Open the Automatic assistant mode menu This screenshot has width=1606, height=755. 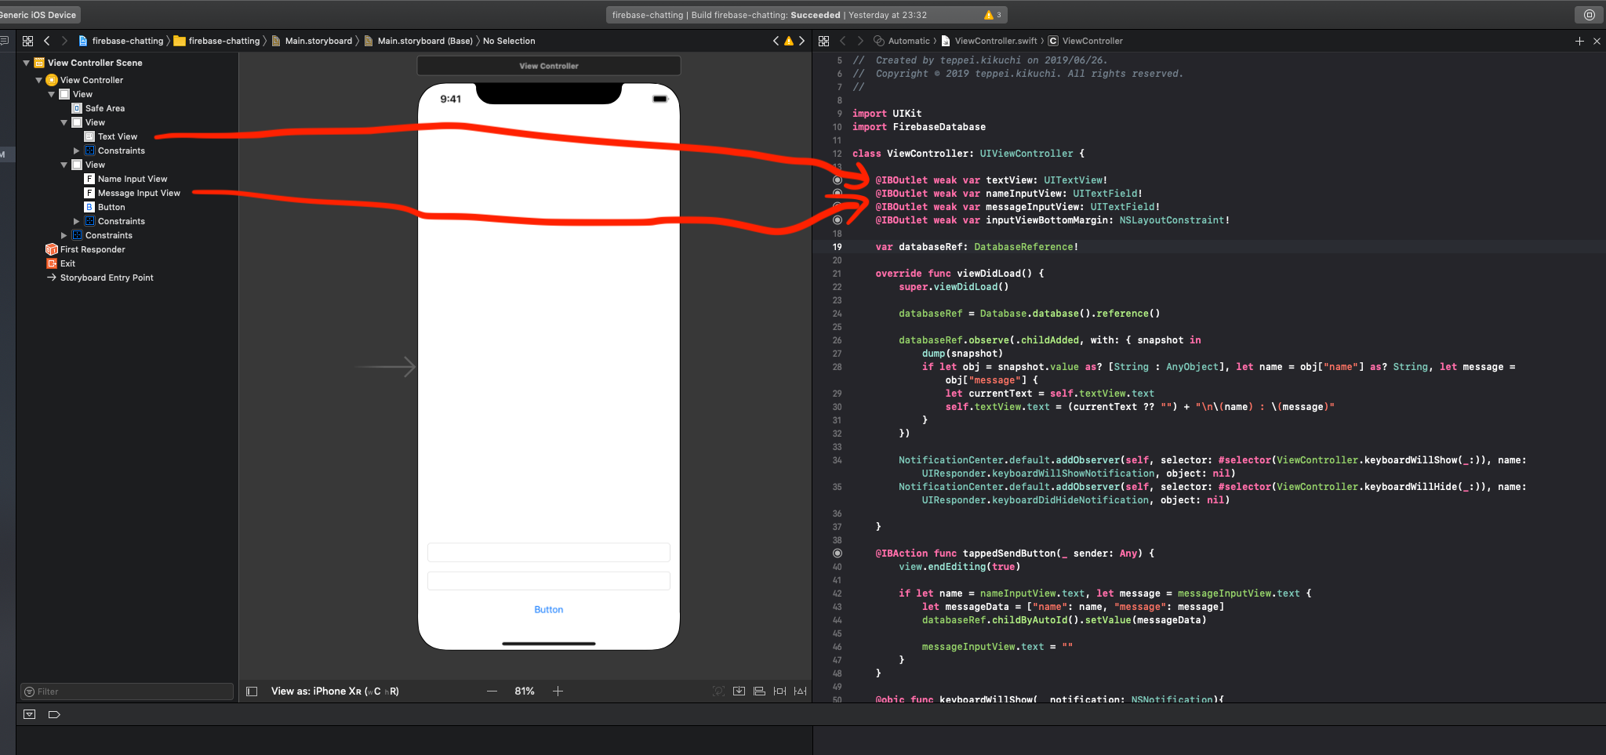click(x=908, y=41)
